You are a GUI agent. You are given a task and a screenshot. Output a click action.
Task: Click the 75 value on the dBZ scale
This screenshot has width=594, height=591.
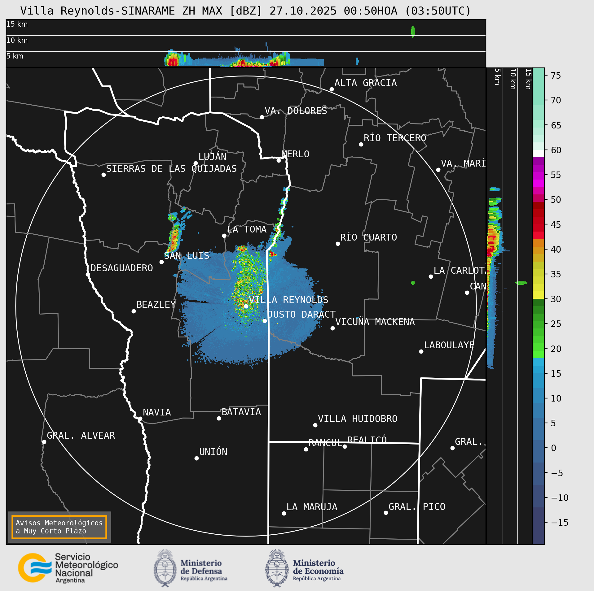tap(556, 76)
